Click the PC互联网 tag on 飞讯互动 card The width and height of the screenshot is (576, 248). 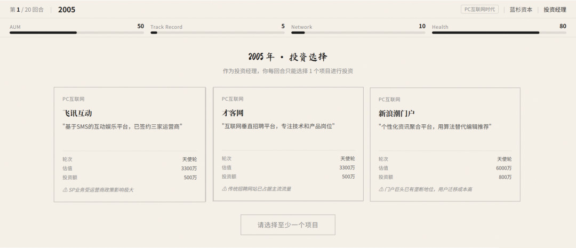(74, 99)
